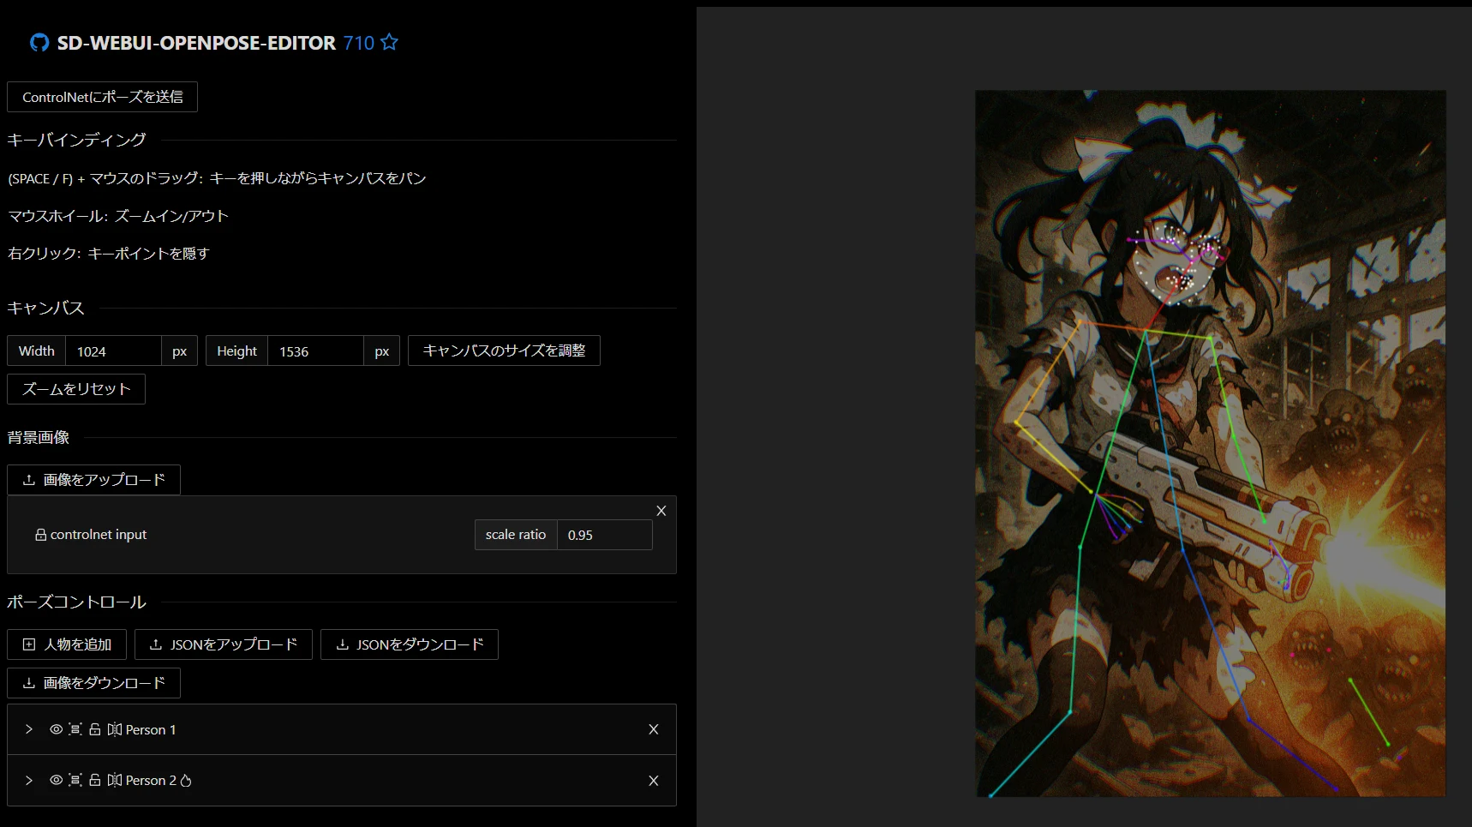Expand the Person 2 panel

[29, 781]
